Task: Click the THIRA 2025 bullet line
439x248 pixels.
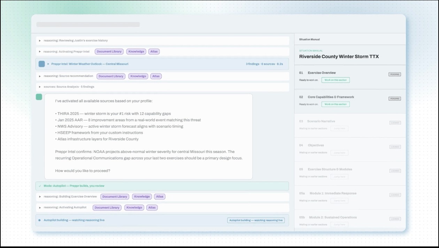Action: 113,114
